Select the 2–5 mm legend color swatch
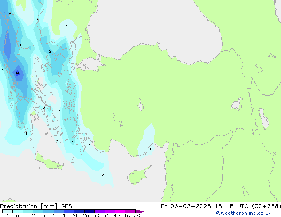The image size is (281, 217). (x=38, y=211)
